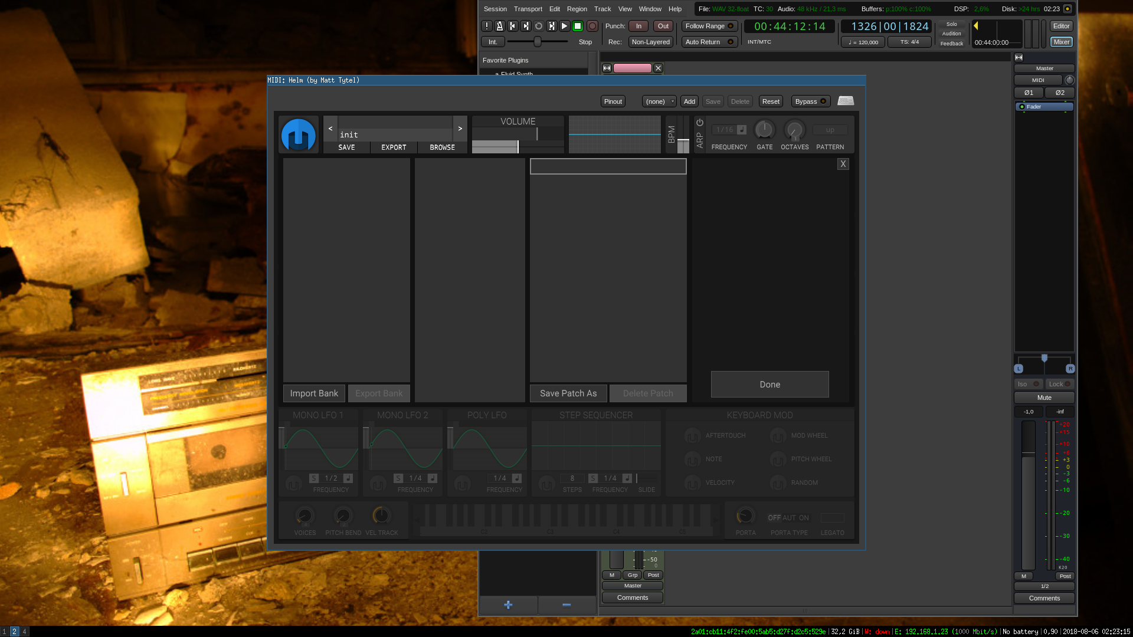Close the patch browser with X
Image resolution: width=1133 pixels, height=637 pixels.
click(x=843, y=164)
